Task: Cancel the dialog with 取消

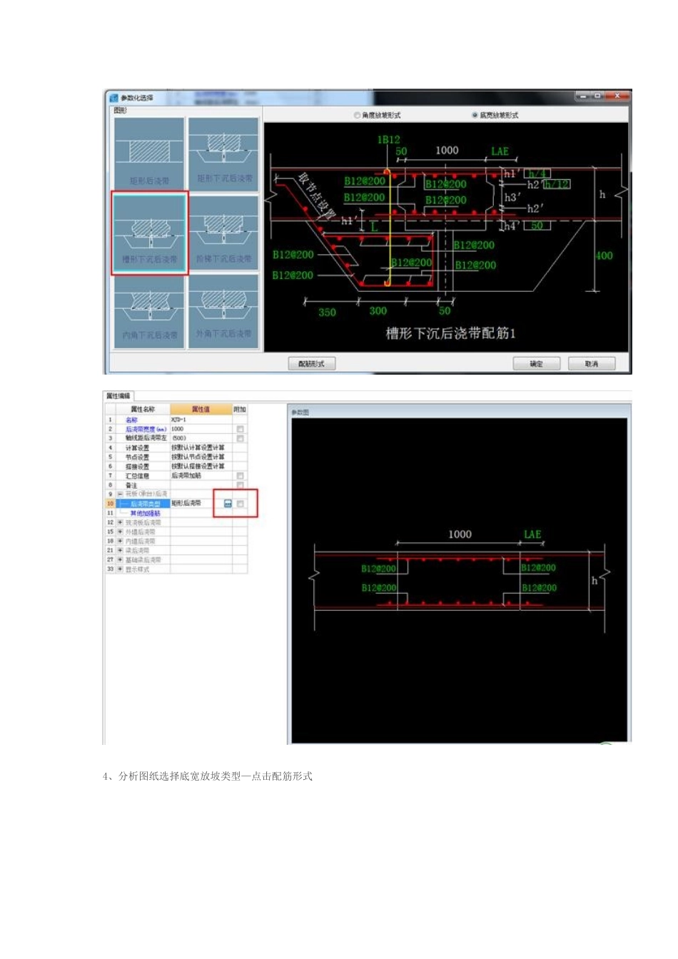Action: tap(592, 364)
